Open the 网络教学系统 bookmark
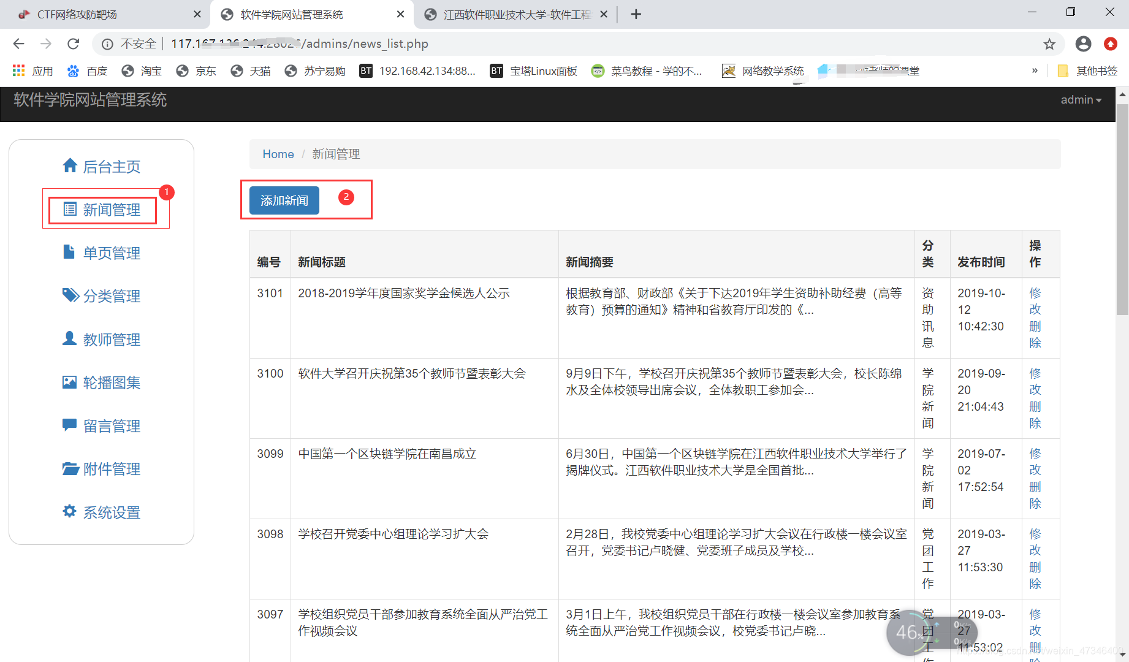Viewport: 1129px width, 662px height. [x=762, y=71]
